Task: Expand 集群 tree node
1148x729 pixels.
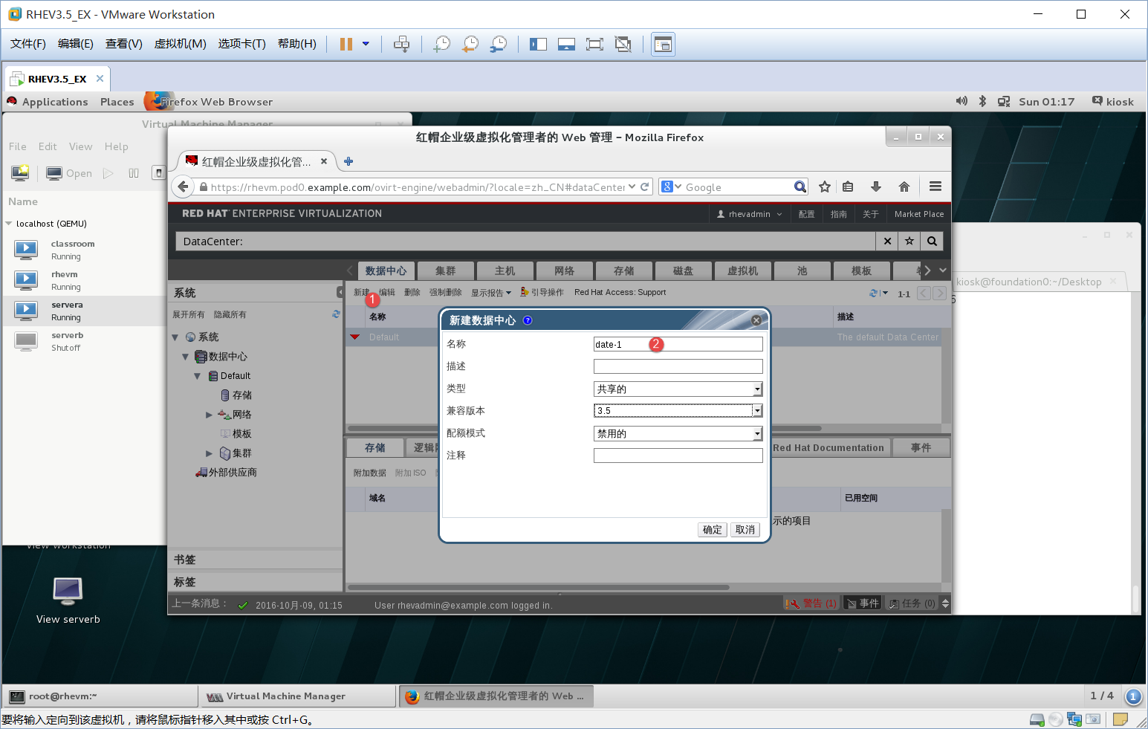Action: pyautogui.click(x=210, y=453)
